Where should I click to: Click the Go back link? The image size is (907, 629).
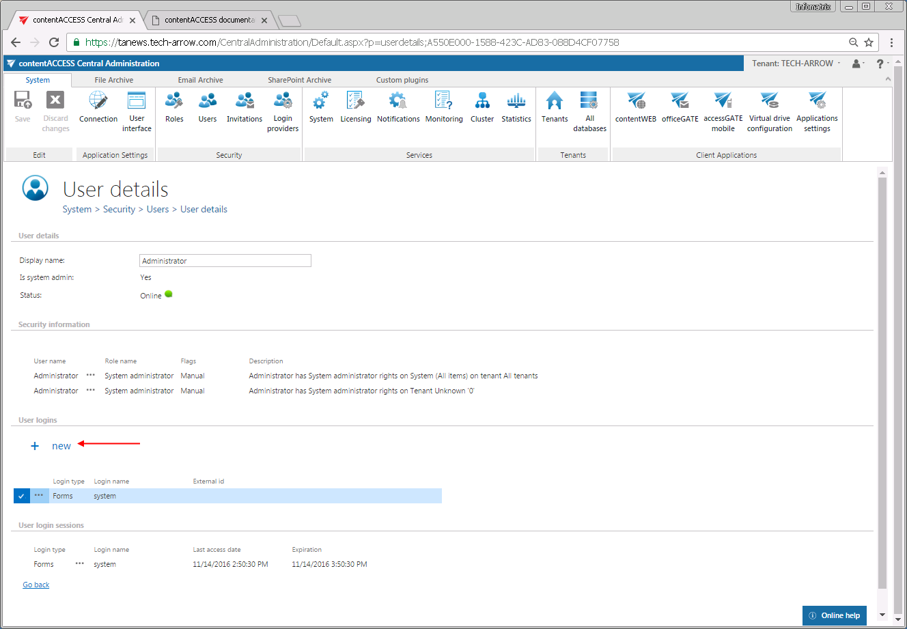(36, 585)
